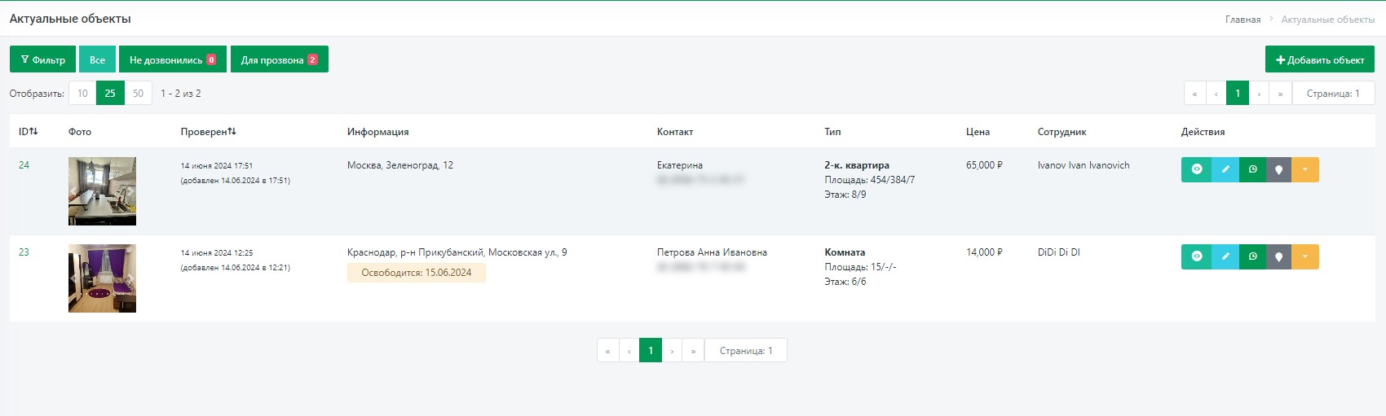1386x416 pixels.
Task: Open WhatsApp for object 24
Action: tap(1252, 169)
